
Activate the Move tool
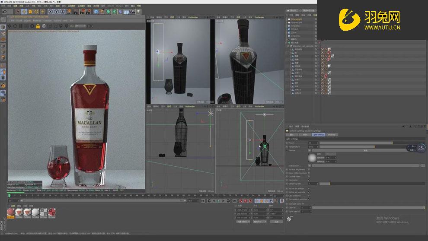pos(24,12)
